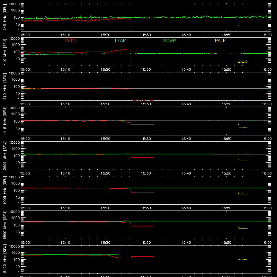Click 15:20 time label under 4995 MHz plot

(x=106, y=208)
